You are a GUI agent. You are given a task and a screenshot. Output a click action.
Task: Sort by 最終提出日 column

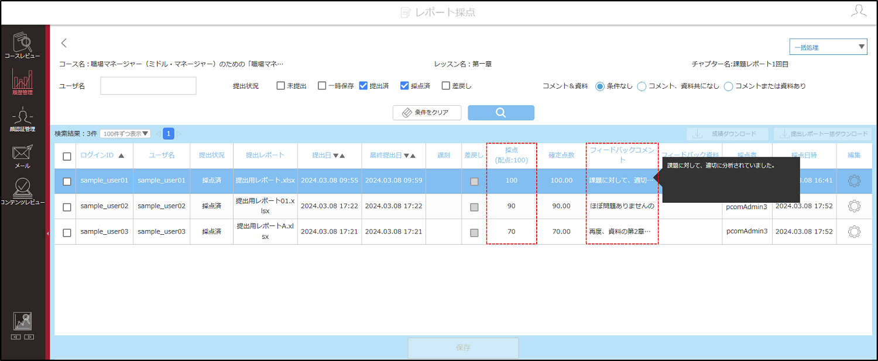click(x=393, y=155)
